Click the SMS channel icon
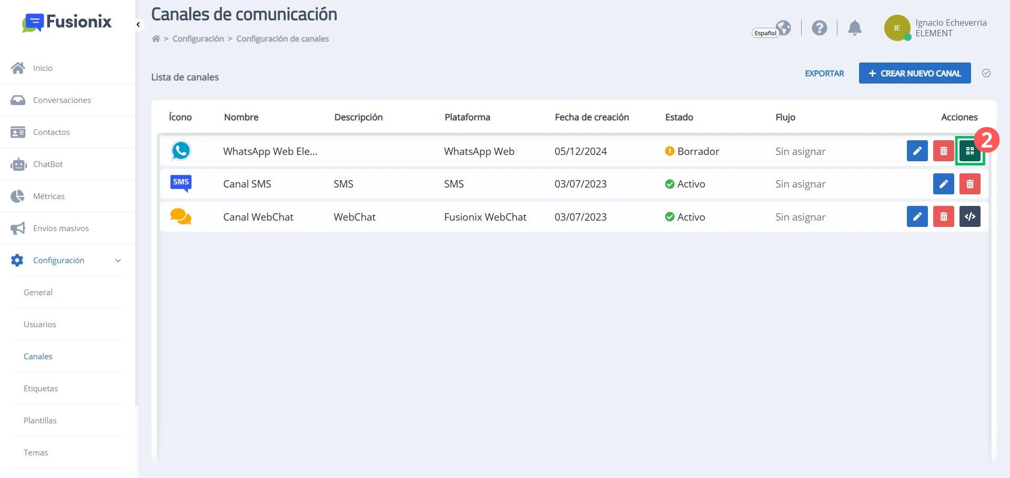Screen dimensions: 1010x478 click(x=181, y=183)
